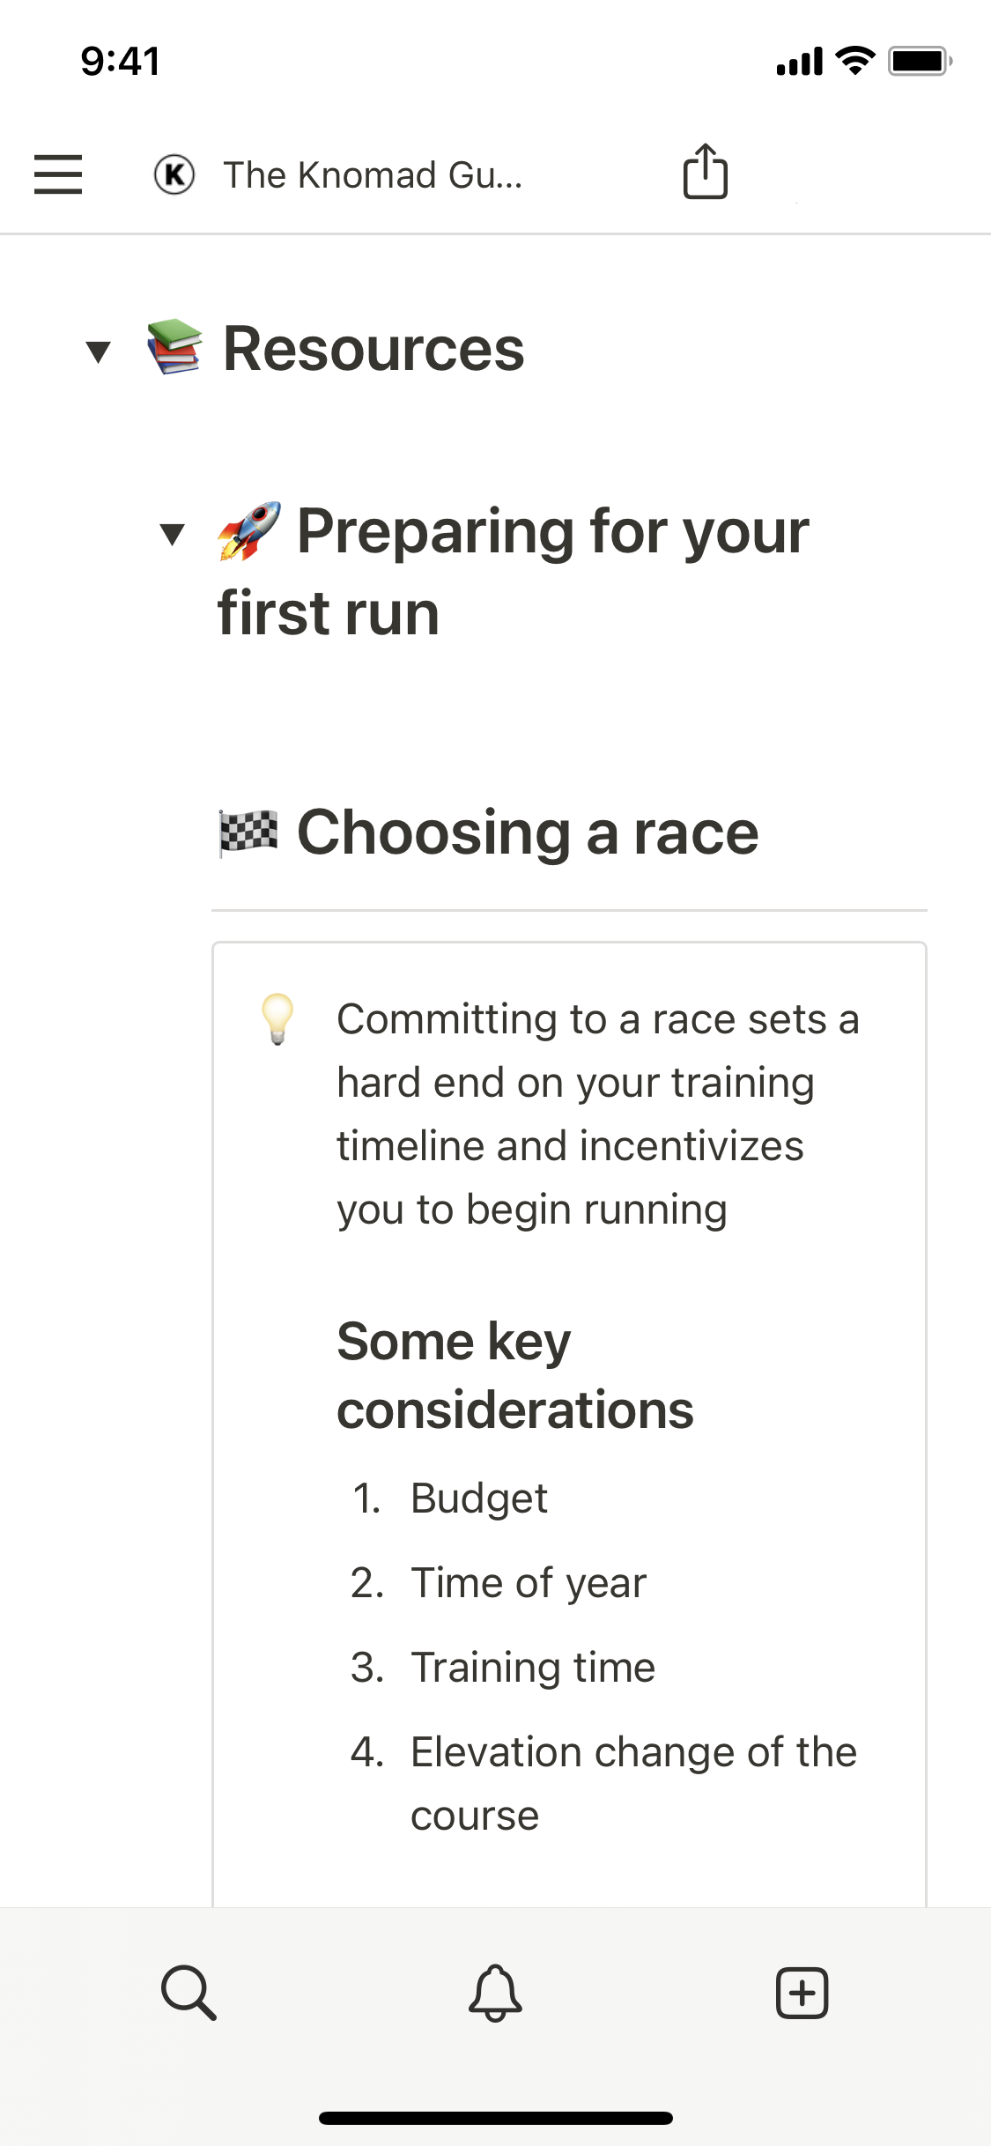The image size is (991, 2146).
Task: Open the hamburger sidebar menu
Action: tap(58, 174)
